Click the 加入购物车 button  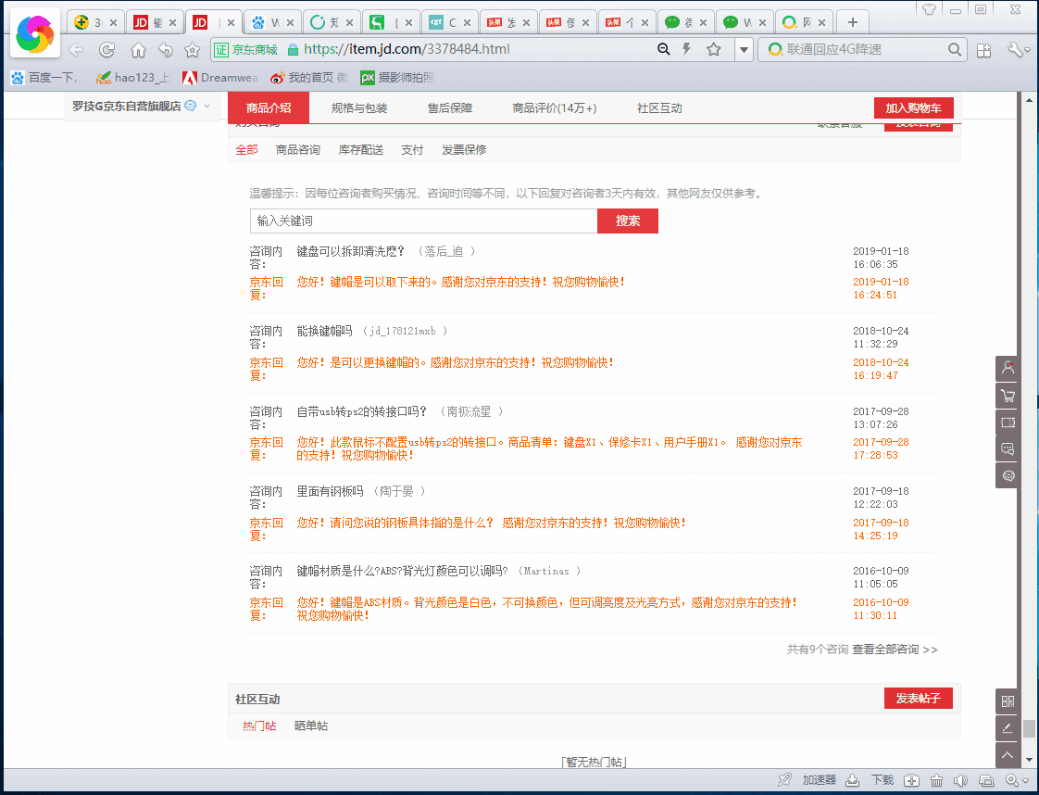[913, 108]
